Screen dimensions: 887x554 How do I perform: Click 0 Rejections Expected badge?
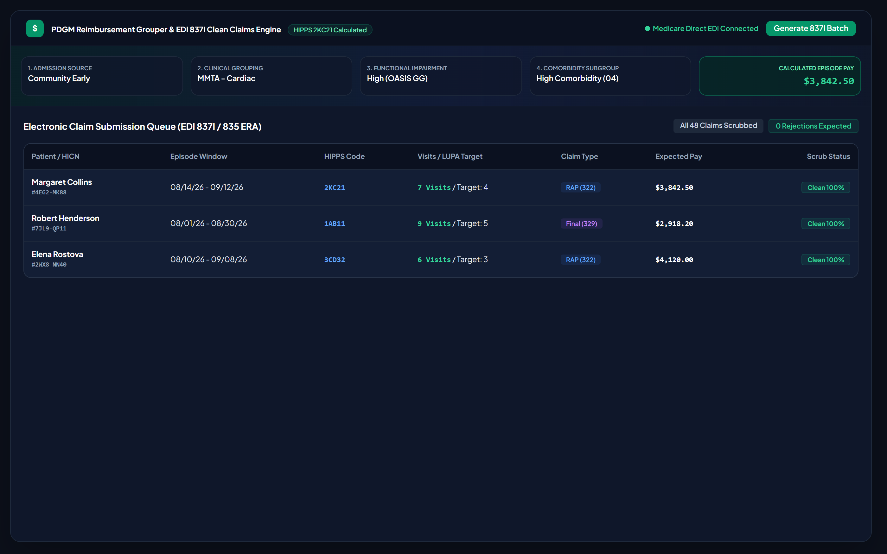(x=813, y=126)
